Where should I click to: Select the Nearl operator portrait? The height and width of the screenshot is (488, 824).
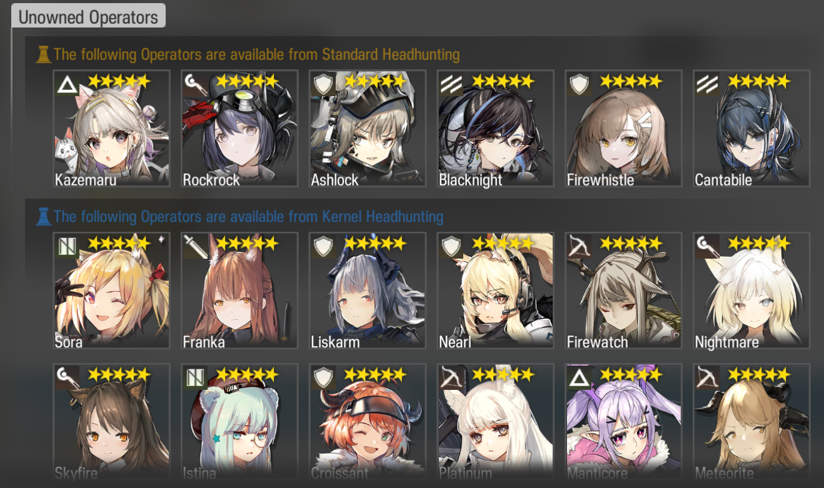coord(495,291)
